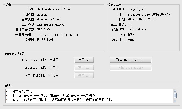Click the Direct3D 加速 status 不可用

click(x=54, y=68)
